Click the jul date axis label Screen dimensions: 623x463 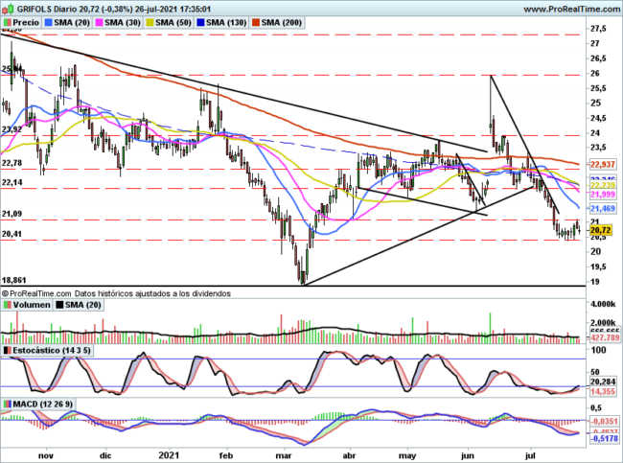[530, 455]
